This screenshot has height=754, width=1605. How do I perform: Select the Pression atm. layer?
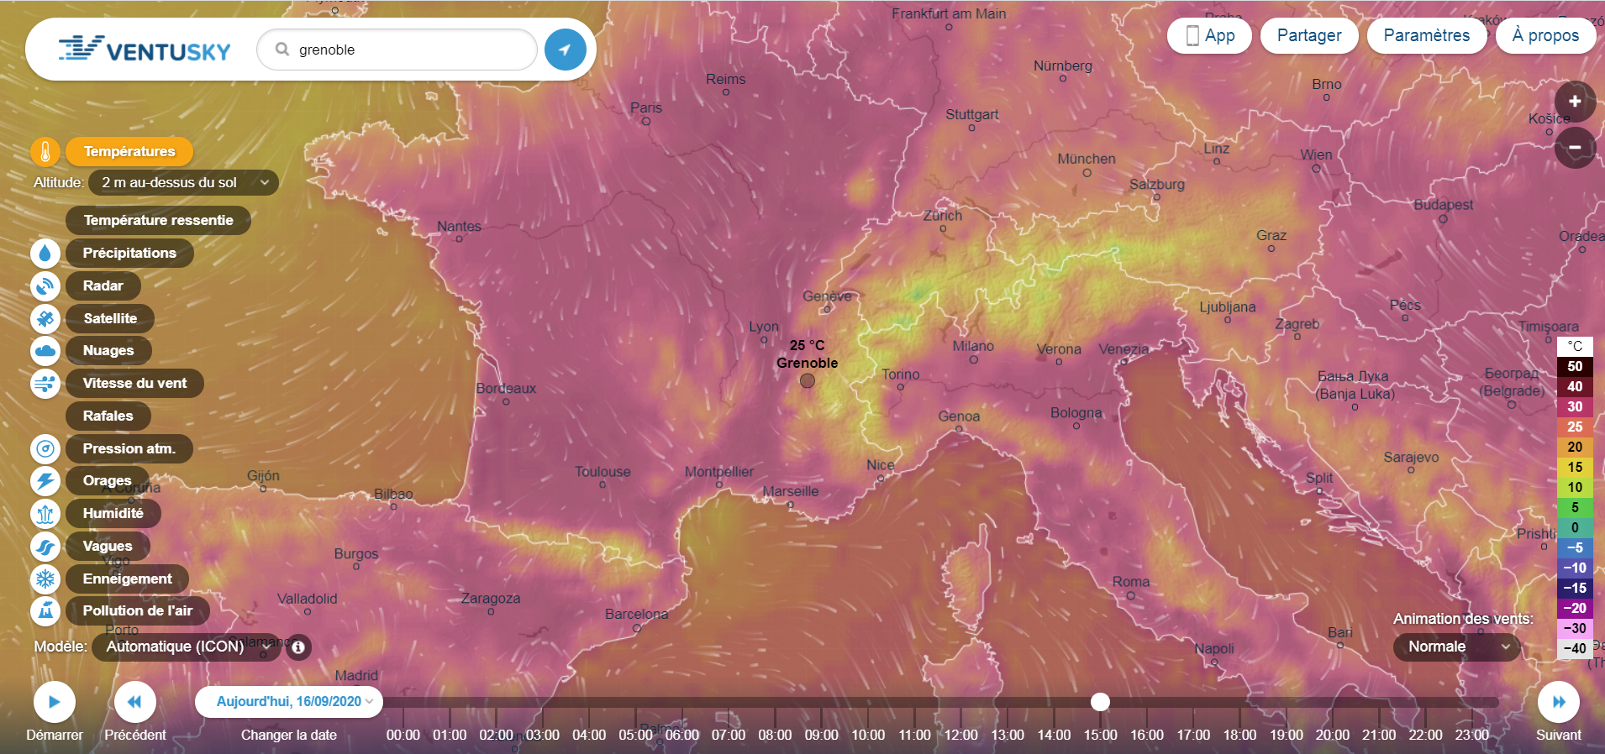coord(129,448)
